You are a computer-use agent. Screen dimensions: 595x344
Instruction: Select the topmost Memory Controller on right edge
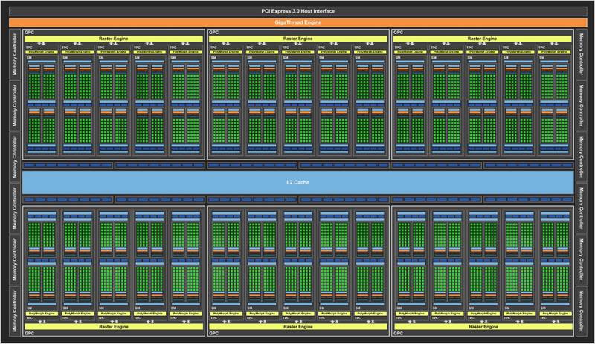(x=581, y=54)
